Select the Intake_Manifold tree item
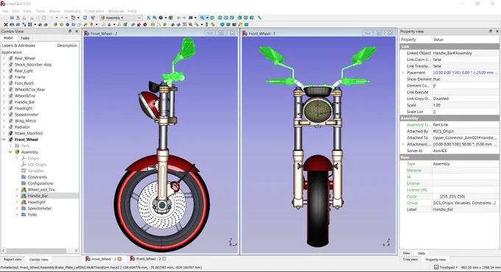Viewport: 501px width, 272px height. [29, 133]
